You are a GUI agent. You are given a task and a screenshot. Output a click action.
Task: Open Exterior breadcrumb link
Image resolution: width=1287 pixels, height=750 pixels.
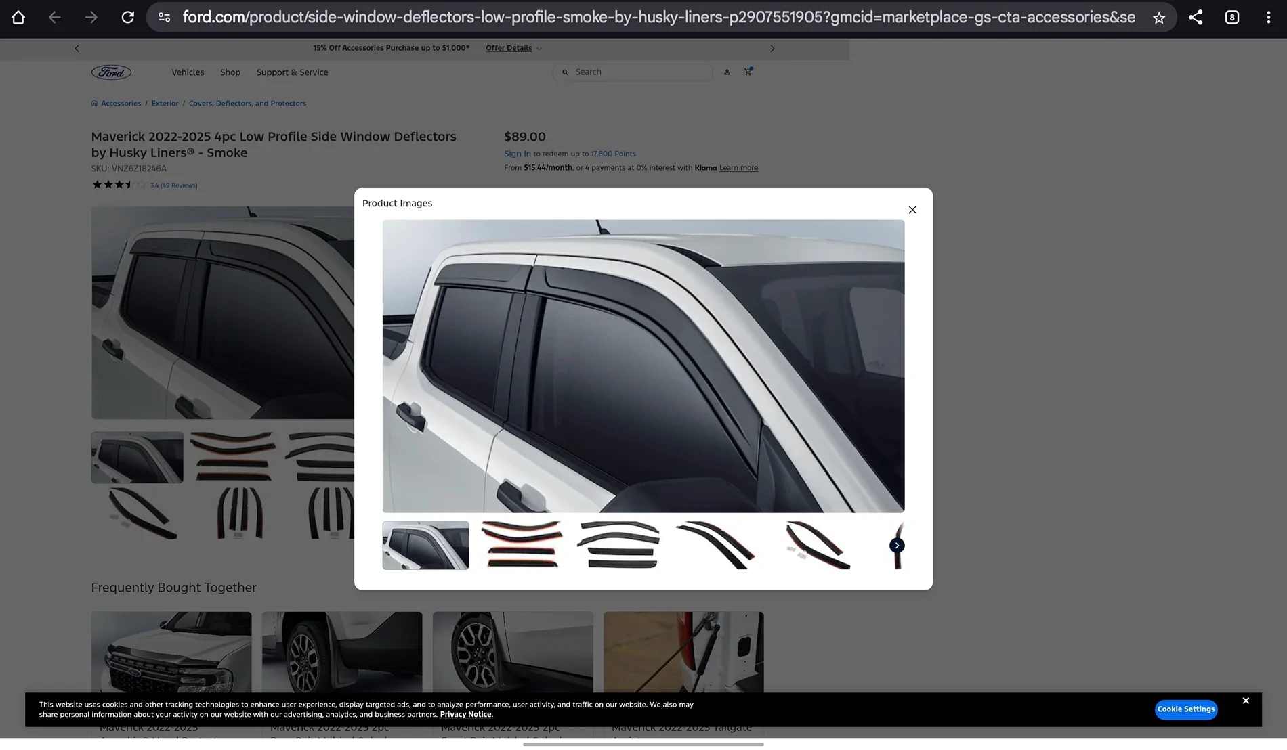tap(165, 104)
